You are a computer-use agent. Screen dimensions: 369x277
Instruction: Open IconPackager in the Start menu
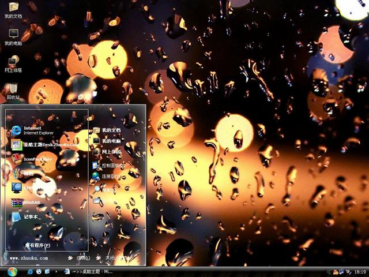pyautogui.click(x=32, y=159)
